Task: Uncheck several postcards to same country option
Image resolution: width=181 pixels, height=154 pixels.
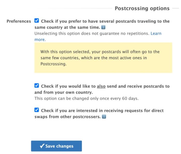Action: click(x=37, y=21)
